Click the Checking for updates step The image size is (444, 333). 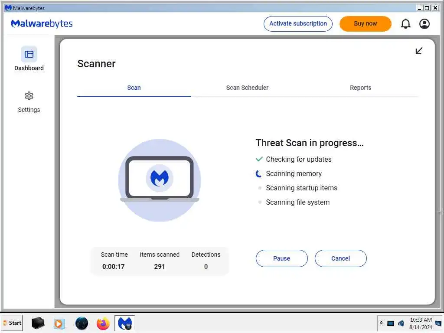(298, 160)
